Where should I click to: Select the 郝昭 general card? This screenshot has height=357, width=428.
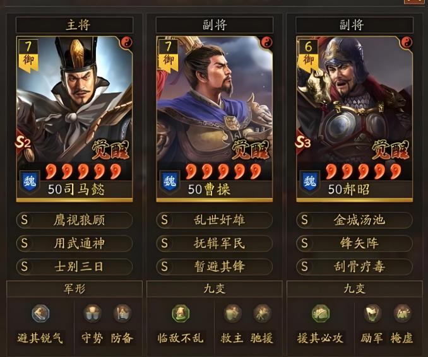[355, 119]
